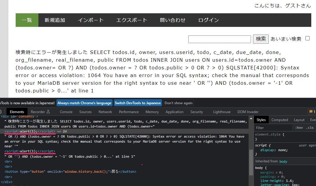This screenshot has height=186, width=316.
Task: Click the orange issues badge icon
Action: point(311,112)
